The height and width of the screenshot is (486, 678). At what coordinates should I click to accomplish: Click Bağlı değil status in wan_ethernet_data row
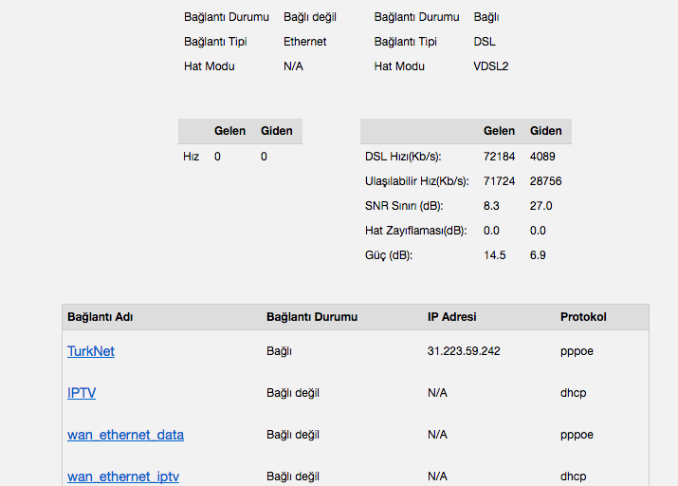click(293, 435)
